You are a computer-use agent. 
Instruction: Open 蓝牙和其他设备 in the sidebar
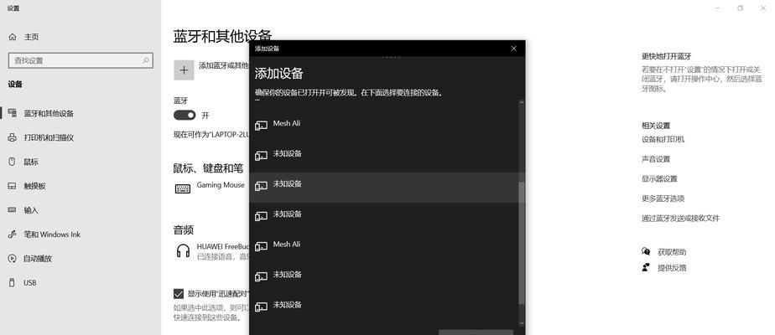coord(81,113)
